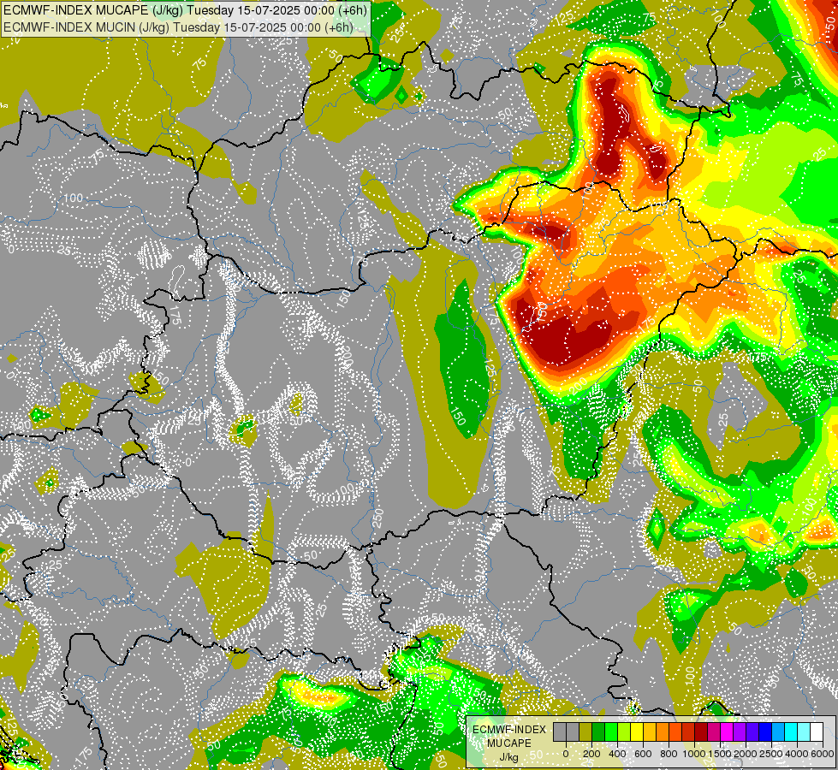Click the J/kg unit label in legend
Screen dimensions: 838x770
tap(508, 757)
